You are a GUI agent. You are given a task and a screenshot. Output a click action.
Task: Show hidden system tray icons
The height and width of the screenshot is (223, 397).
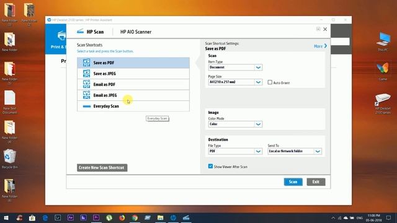coord(333,217)
